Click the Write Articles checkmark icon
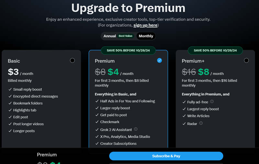Image resolution: width=259 pixels, height=164 pixels. 184,116
